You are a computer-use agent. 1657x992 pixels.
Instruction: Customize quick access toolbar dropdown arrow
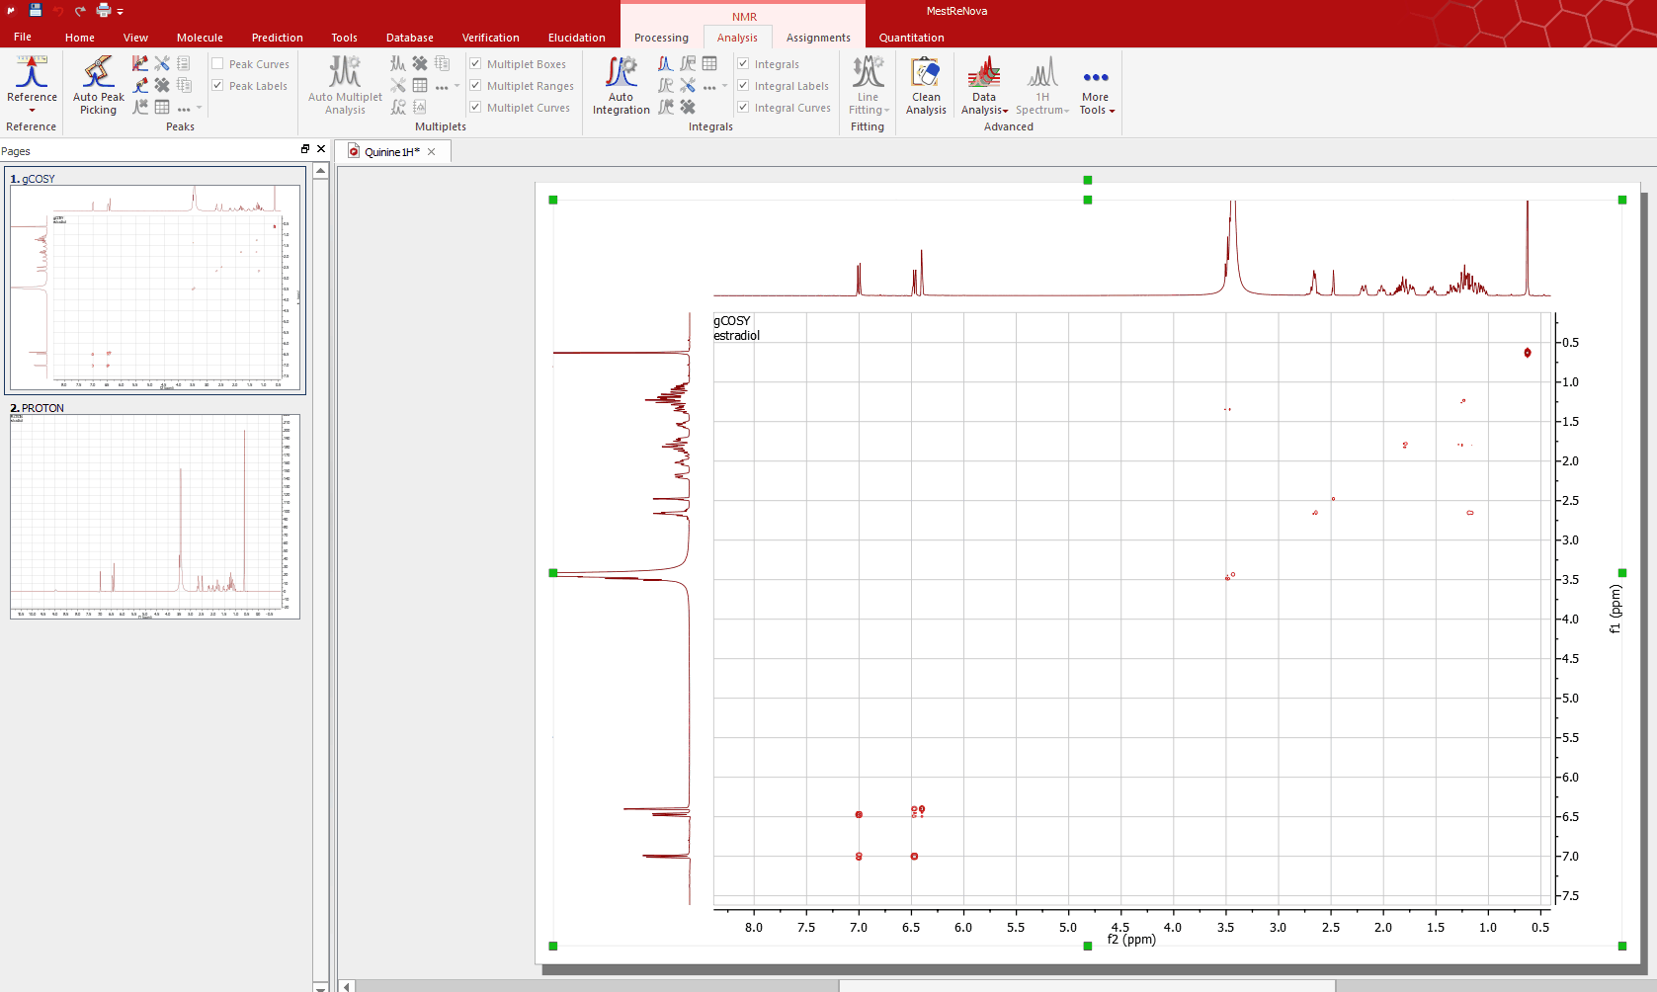point(121,12)
